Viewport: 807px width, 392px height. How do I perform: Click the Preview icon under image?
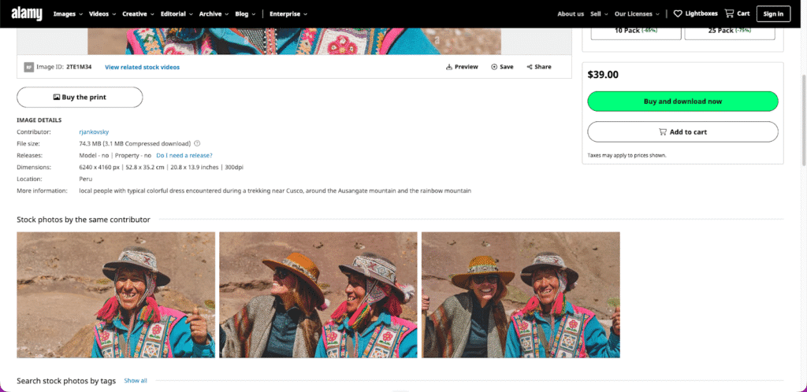[x=449, y=67]
